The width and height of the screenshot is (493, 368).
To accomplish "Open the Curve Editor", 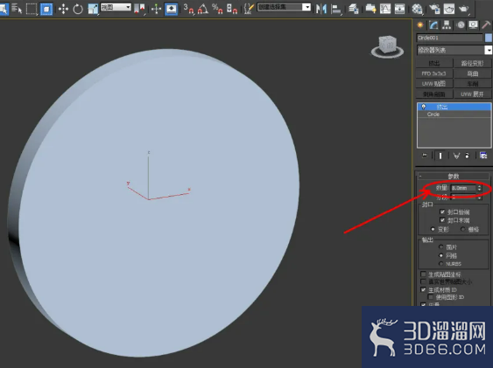I will (385, 9).
